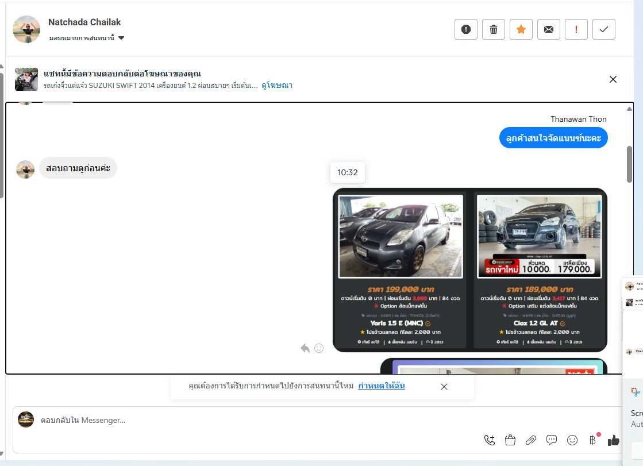Select the ลูกค้าสนใจจัดแนนซ์นะคะ message bubble
Viewport: 643px width, 466px height.
[x=553, y=138]
